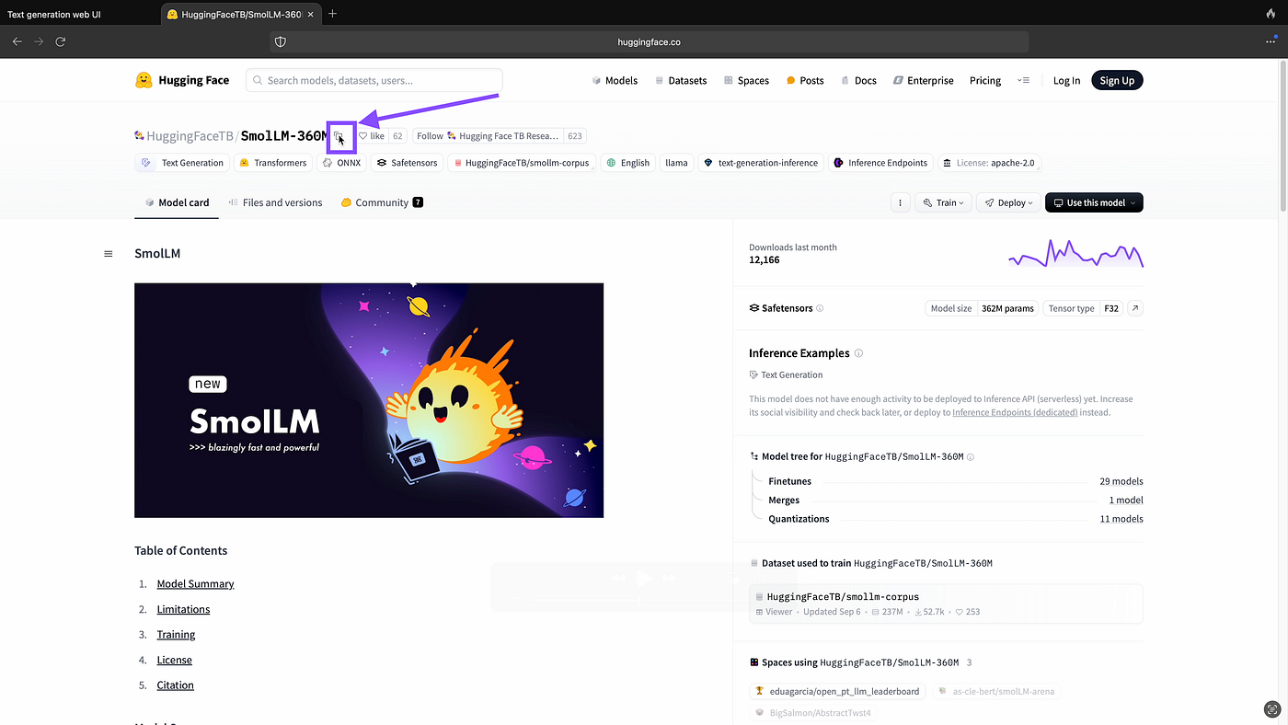The height and width of the screenshot is (725, 1288).
Task: Open the Pricing page
Action: coord(985,81)
